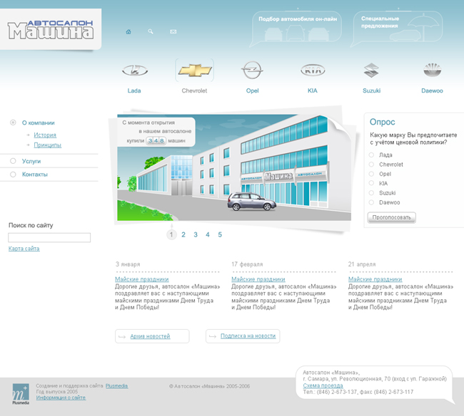Click Lada text label under logo
This screenshot has width=464, height=416.
click(134, 90)
